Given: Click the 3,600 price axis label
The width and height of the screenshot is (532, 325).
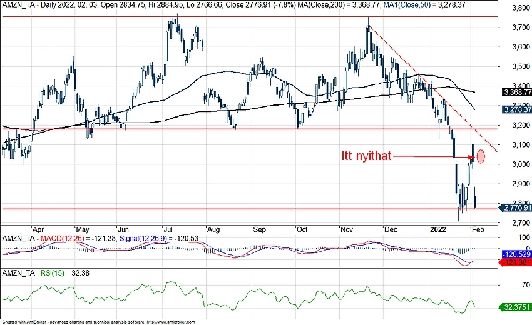Looking at the screenshot, I should [521, 47].
